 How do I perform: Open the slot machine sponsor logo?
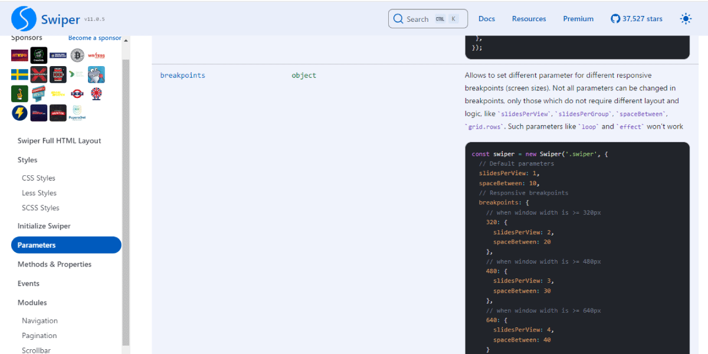coord(58,74)
